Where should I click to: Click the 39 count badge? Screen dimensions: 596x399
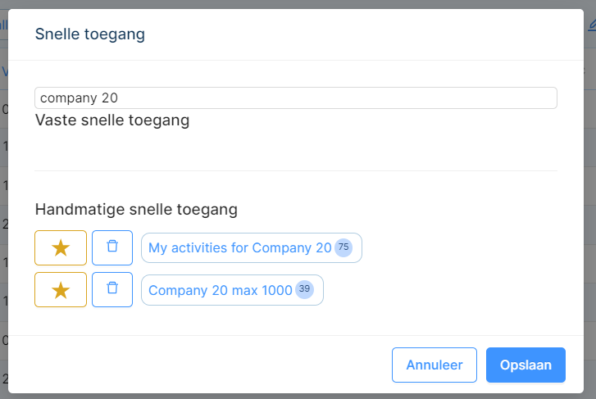(304, 289)
